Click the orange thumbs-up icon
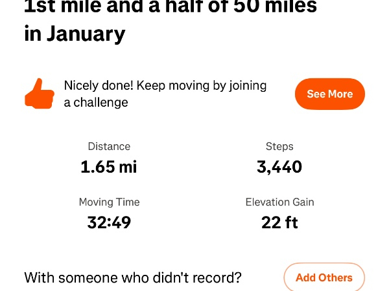This screenshot has height=291, width=389. [39, 94]
